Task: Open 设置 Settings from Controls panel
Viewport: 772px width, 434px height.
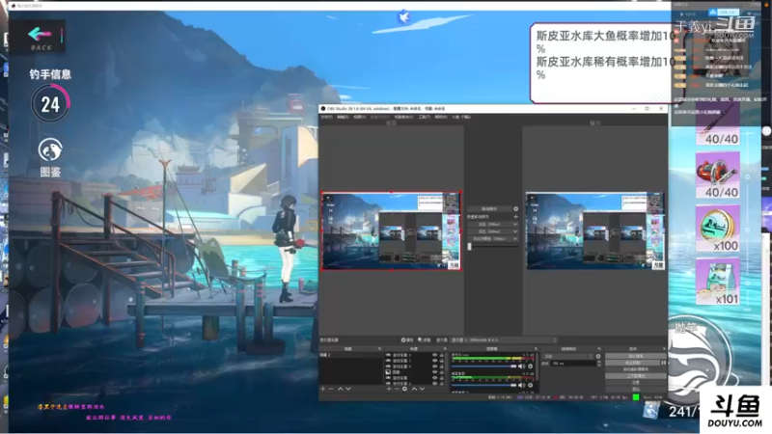Action: 636,382
